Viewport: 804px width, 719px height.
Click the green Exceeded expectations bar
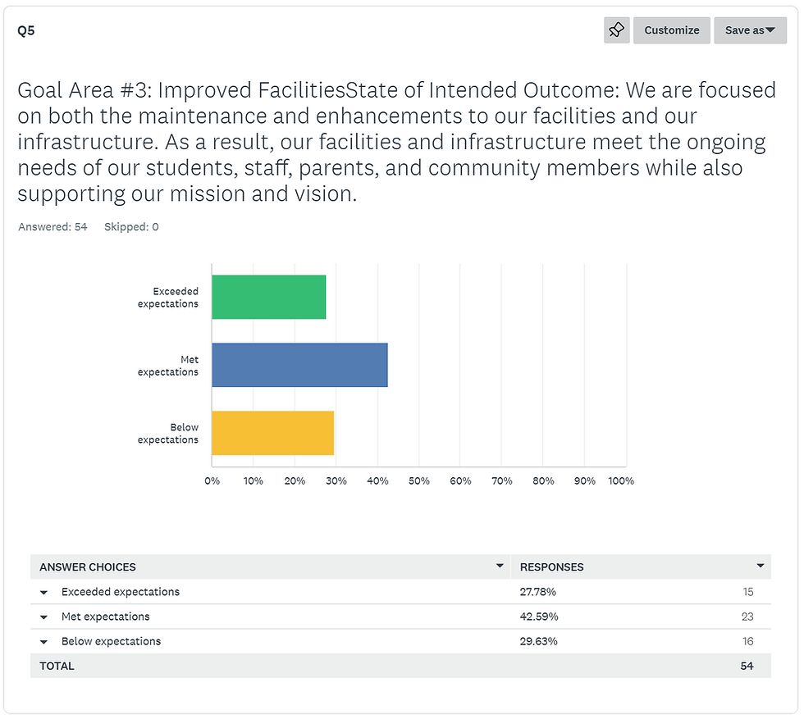(268, 297)
